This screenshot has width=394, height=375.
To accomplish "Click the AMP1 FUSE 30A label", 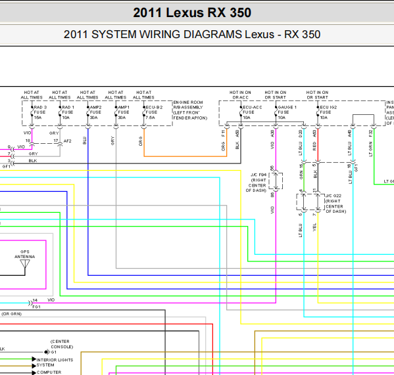I will pos(124,112).
